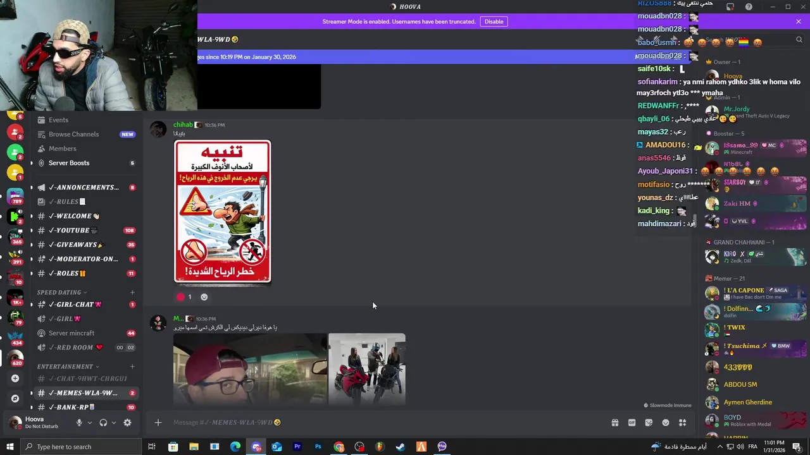Open the Discord inbox icon
The image size is (810, 455).
tap(730, 7)
